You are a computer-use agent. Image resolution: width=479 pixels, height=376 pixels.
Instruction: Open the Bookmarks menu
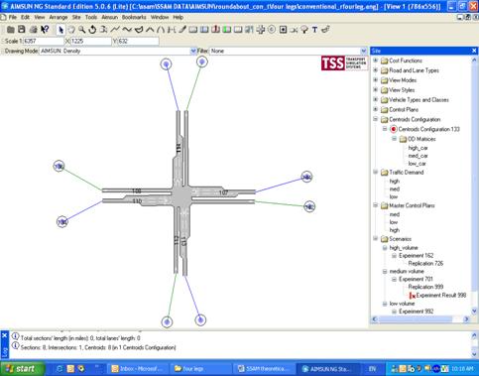134,17
